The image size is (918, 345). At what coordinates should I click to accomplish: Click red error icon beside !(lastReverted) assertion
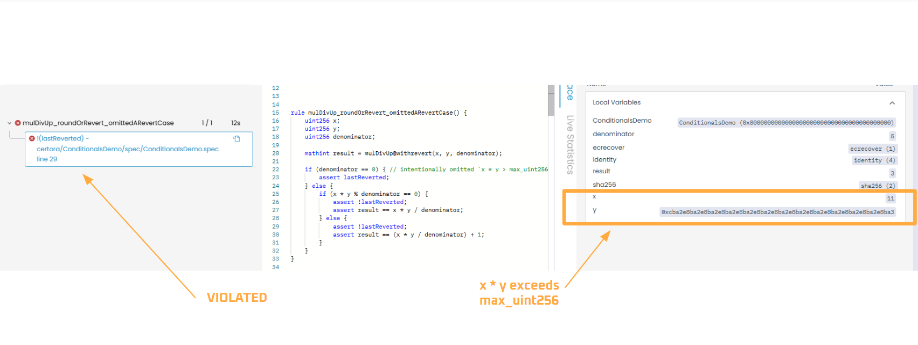[x=32, y=139]
